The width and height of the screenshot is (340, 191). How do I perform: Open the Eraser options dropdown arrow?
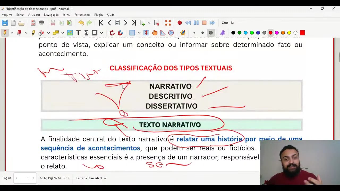pyautogui.click(x=26, y=33)
